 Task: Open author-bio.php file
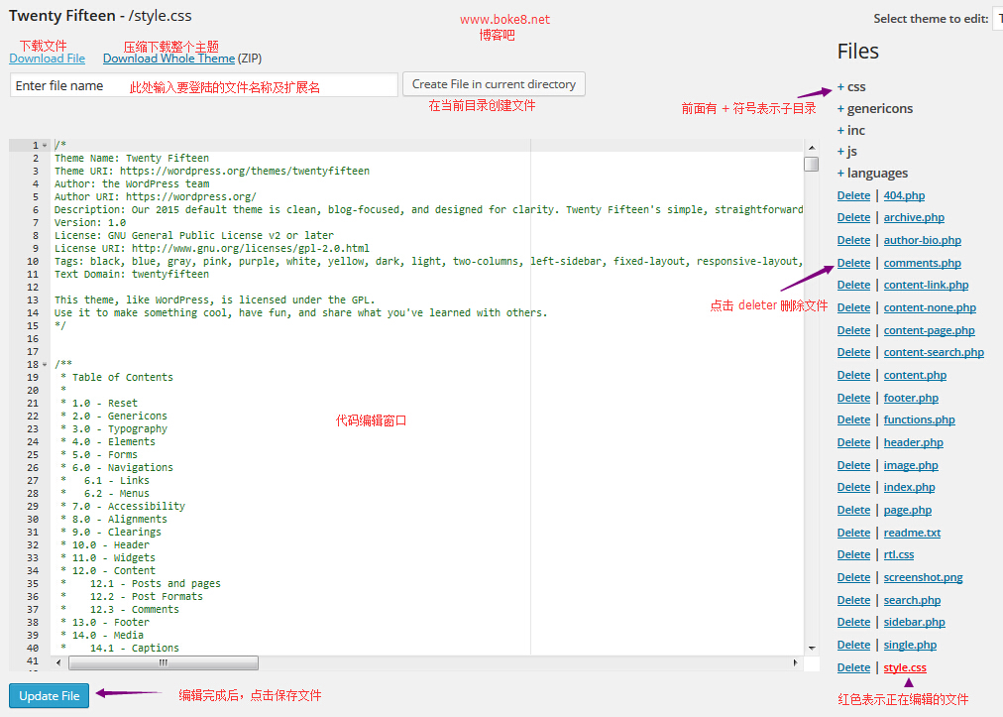coord(922,241)
